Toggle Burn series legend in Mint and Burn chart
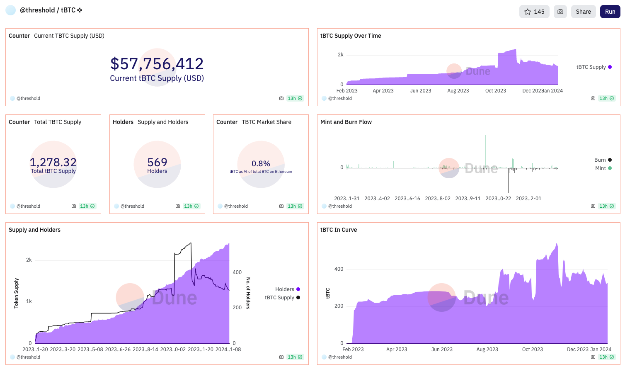This screenshot has height=369, width=625. [x=603, y=160]
